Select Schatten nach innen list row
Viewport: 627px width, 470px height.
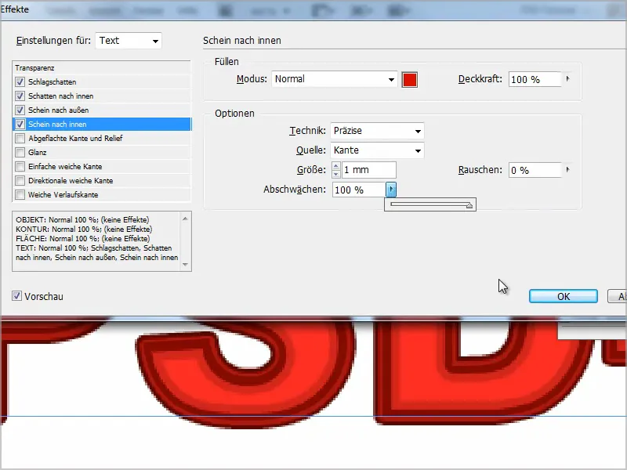click(x=102, y=96)
